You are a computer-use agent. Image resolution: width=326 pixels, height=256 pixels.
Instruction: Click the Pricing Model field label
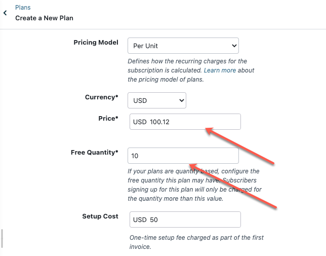coord(96,43)
